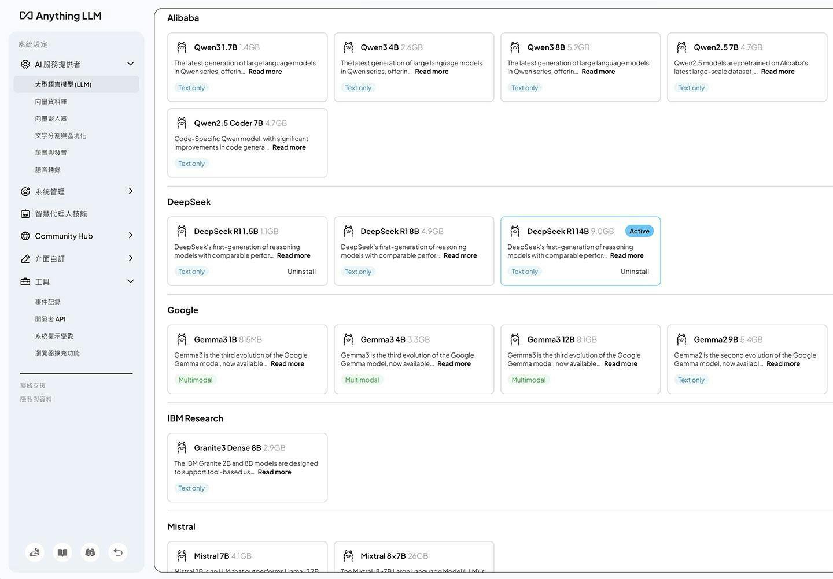
Task: Click the back arrow icon in sidebar footer
Action: point(118,552)
